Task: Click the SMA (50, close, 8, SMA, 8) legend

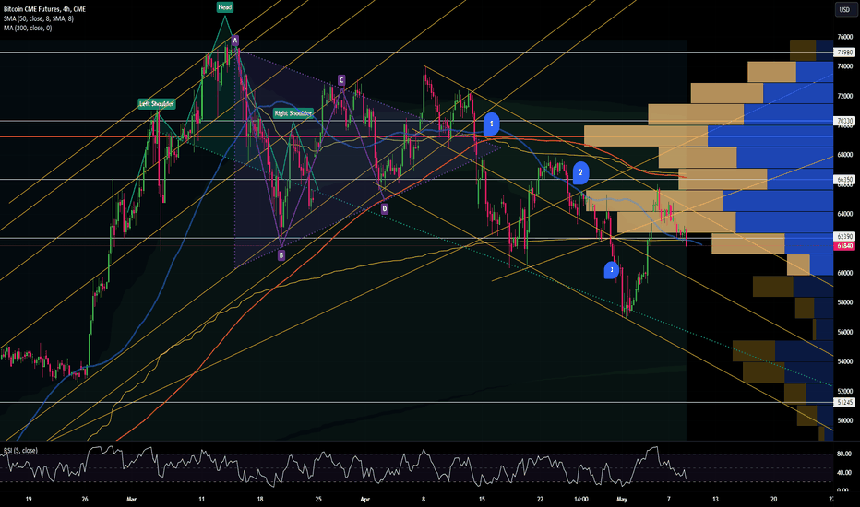Action: [39, 18]
